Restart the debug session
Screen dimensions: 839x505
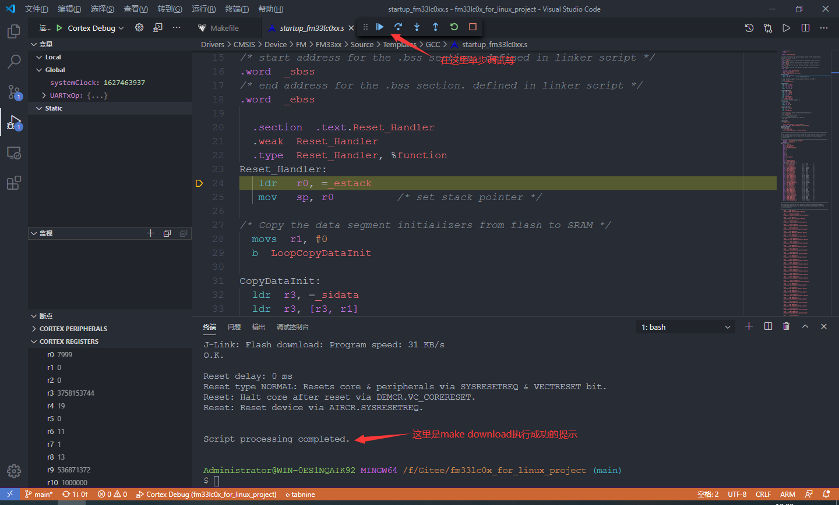454,27
